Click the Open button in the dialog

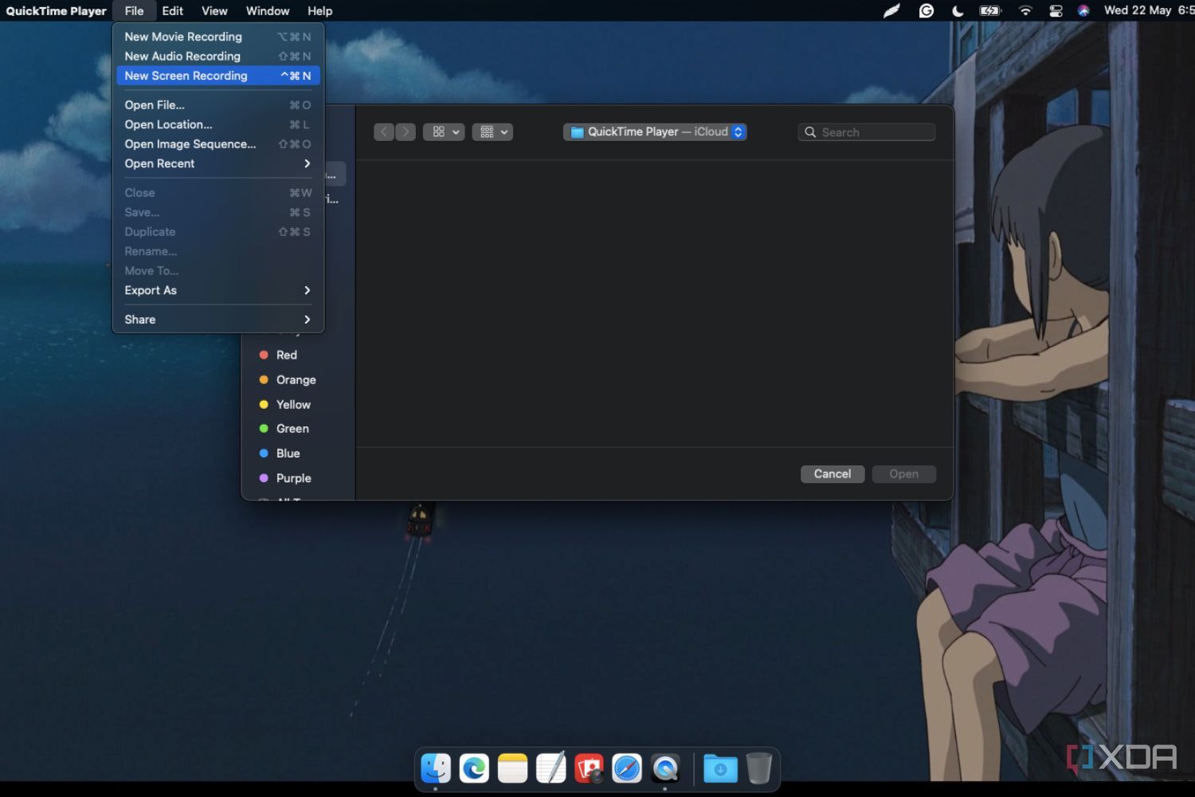point(903,473)
